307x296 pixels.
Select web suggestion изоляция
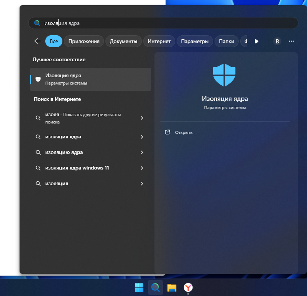point(90,184)
